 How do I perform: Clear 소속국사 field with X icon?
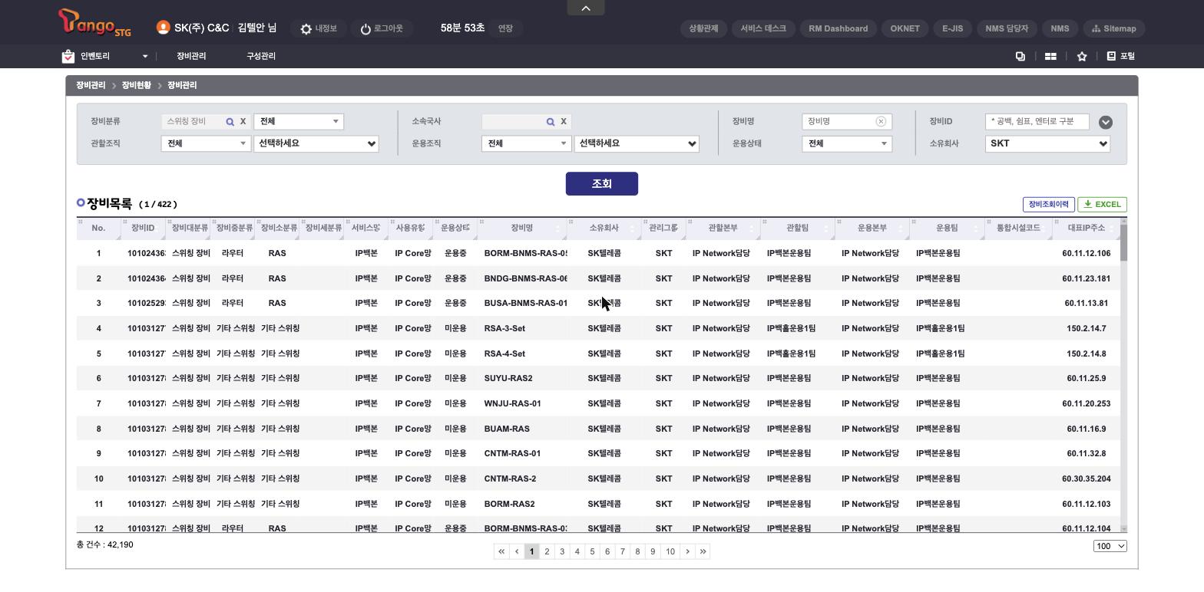coord(564,121)
